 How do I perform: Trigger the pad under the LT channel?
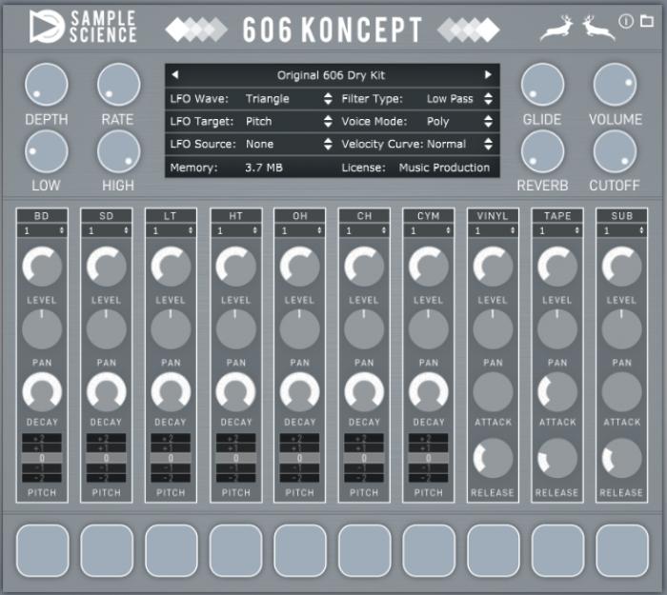[x=172, y=551]
